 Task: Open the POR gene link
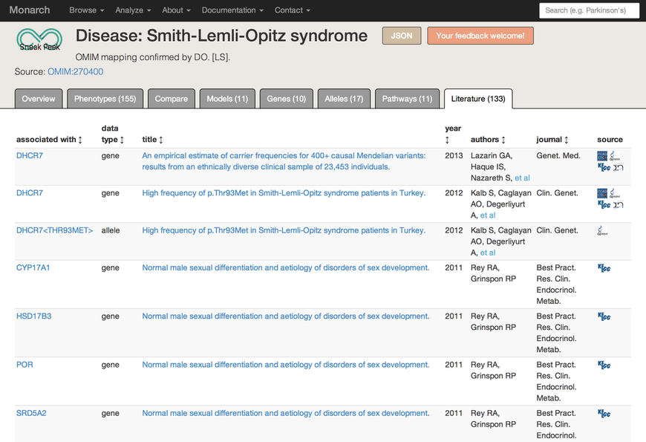(x=25, y=365)
